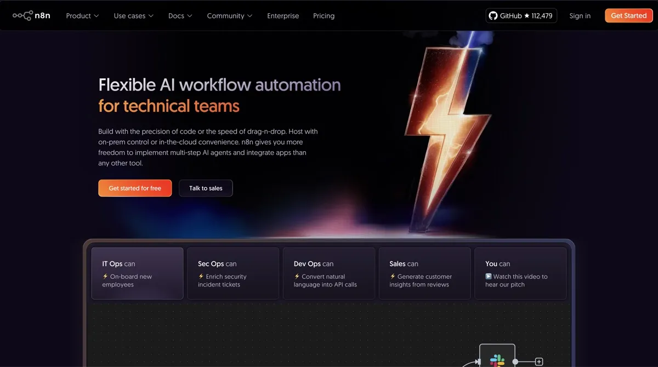Click the lightning icon on the IT Ops card
Screen dimensions: 658x367
click(x=105, y=276)
